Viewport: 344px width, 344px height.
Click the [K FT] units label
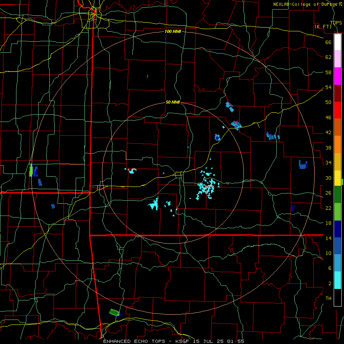point(323,26)
